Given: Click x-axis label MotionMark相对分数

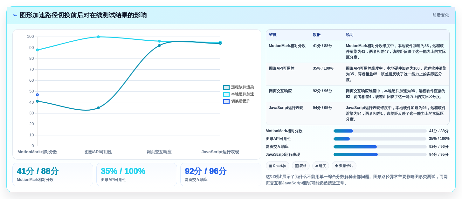Looking at the screenshot, I should pyautogui.click(x=37, y=152).
